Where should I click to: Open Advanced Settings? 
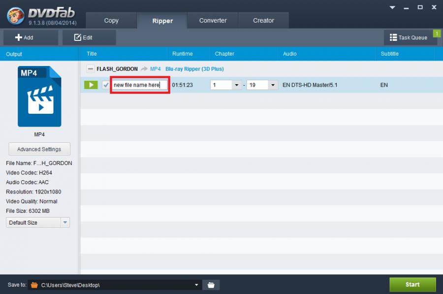click(x=39, y=149)
